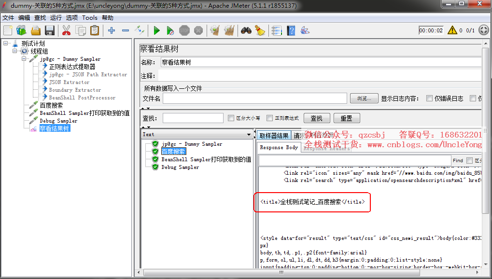This screenshot has width=492, height=279.
Task: Click the Stop test icon
Action: tap(184, 30)
